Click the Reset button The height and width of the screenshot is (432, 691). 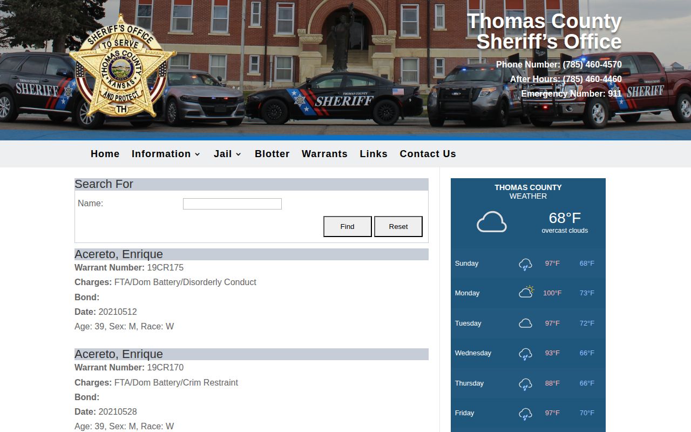coord(398,226)
